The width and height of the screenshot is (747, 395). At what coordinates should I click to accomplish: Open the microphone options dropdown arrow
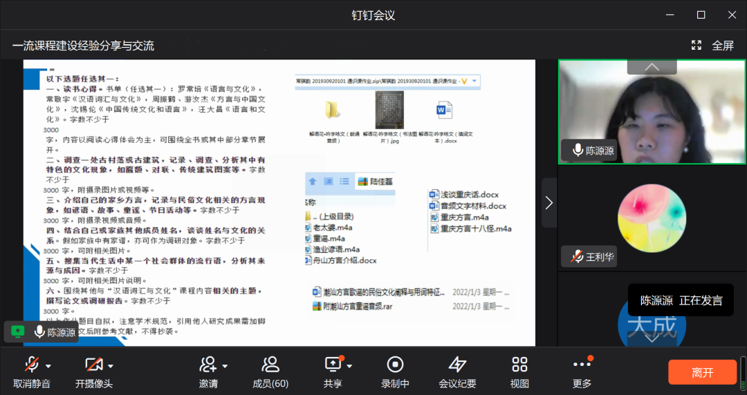(48, 365)
